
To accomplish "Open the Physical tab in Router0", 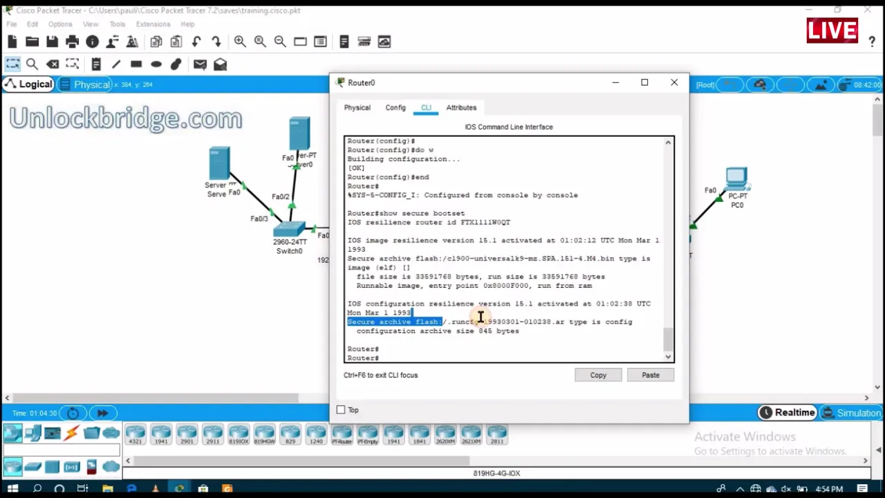I will coord(357,108).
